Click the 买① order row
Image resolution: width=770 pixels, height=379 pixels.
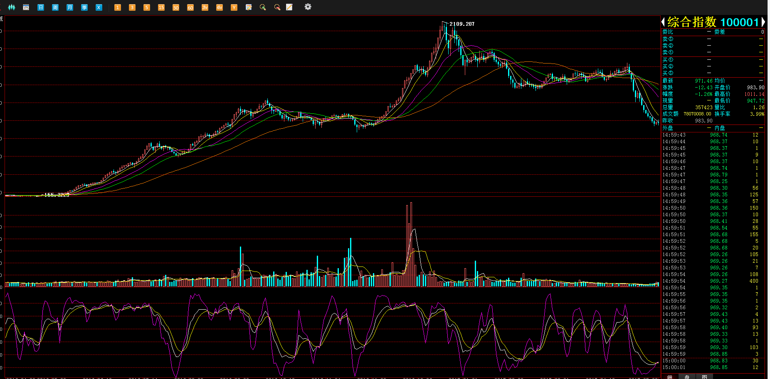click(713, 60)
